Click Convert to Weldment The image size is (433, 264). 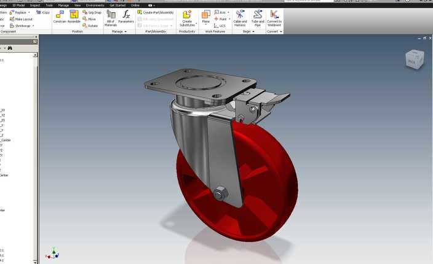[274, 18]
